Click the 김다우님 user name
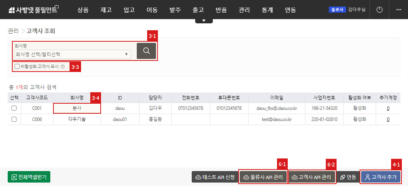 [357, 10]
